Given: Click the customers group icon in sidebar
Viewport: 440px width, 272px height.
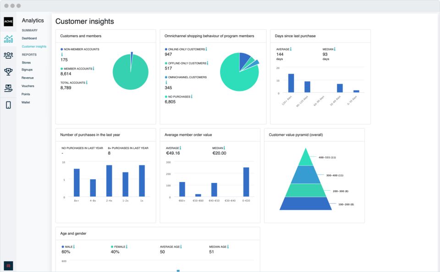Looking at the screenshot, I should pos(8,55).
